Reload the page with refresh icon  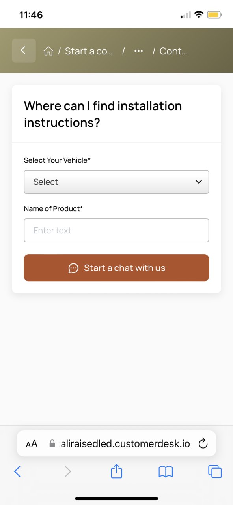click(203, 443)
